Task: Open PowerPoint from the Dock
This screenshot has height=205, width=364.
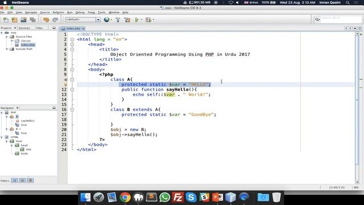Action: click(x=217, y=198)
